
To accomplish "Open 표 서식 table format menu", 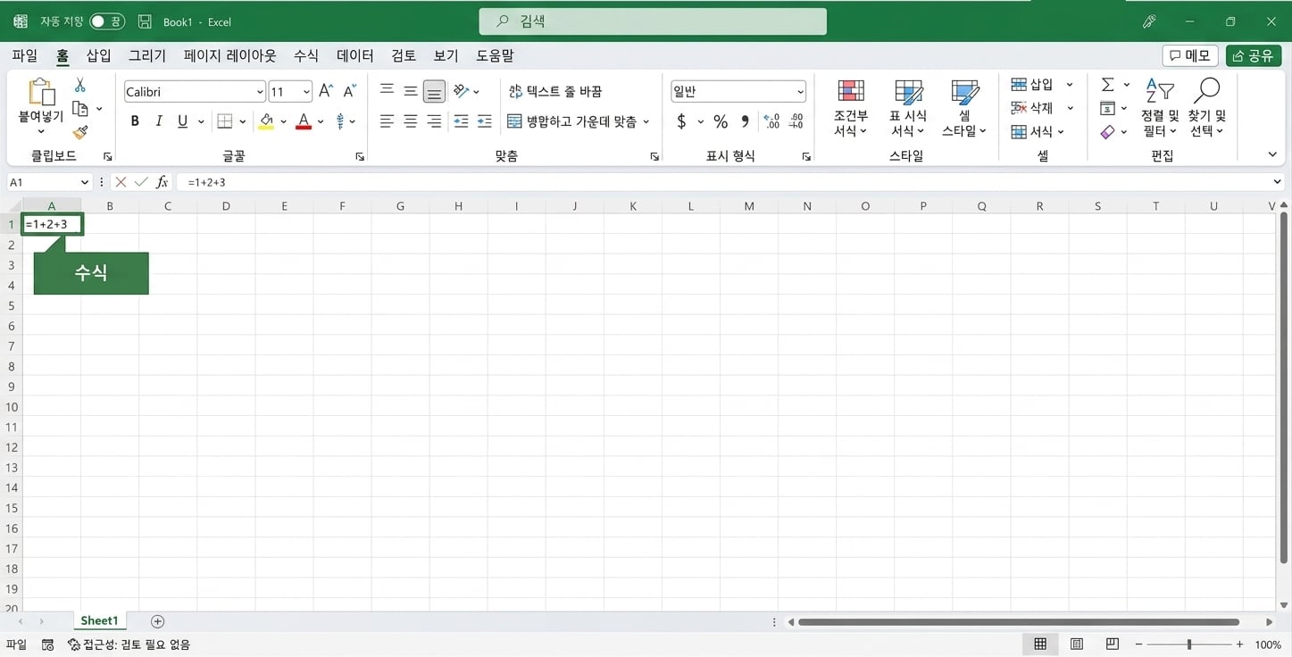I will (x=908, y=108).
